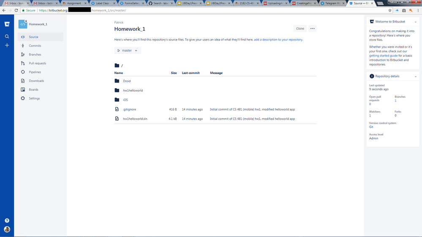The height and width of the screenshot is (237, 422).
Task: Click the Repository details info icon
Action: (372, 76)
